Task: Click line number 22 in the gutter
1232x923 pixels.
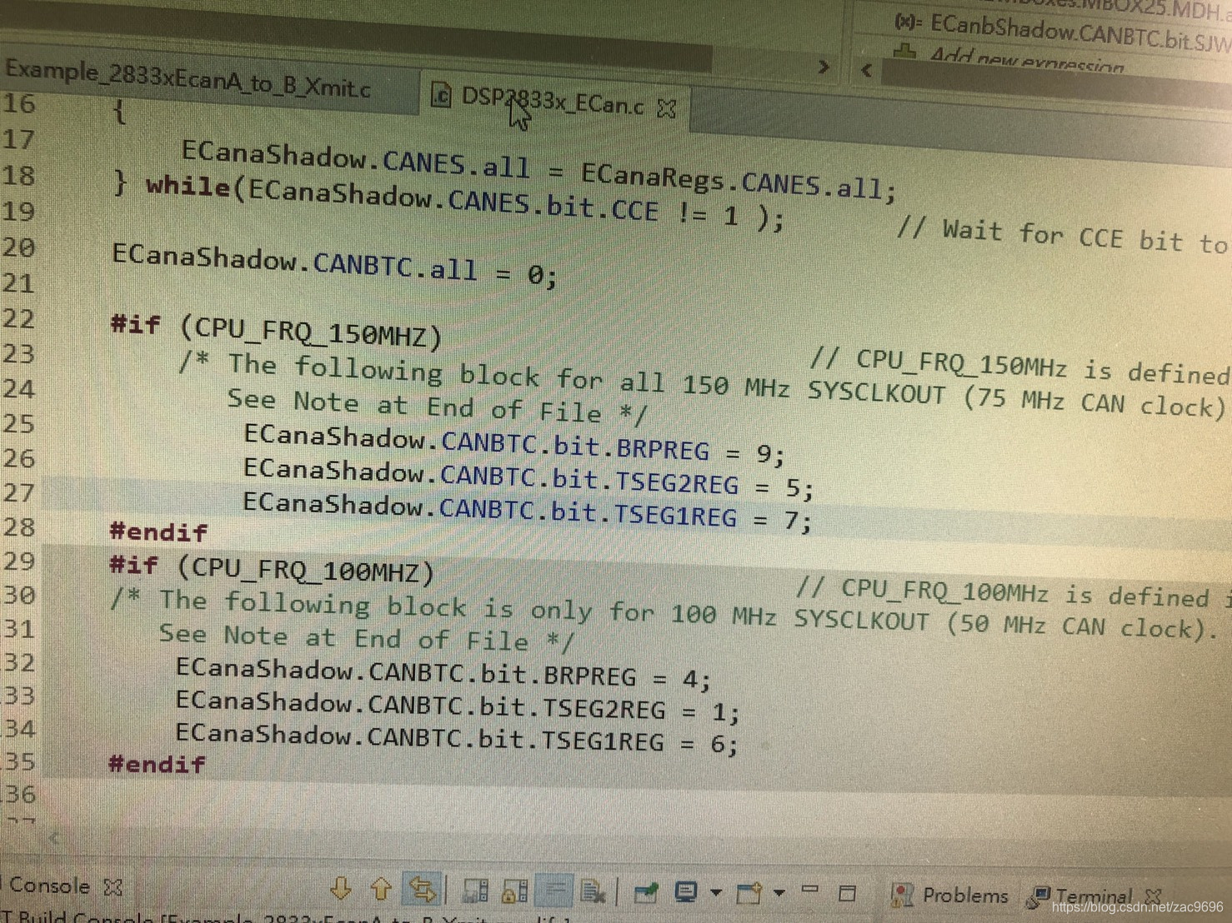Action: click(18, 319)
